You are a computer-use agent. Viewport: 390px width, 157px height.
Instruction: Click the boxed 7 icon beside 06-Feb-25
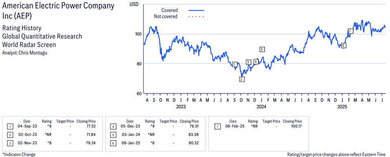217,127
